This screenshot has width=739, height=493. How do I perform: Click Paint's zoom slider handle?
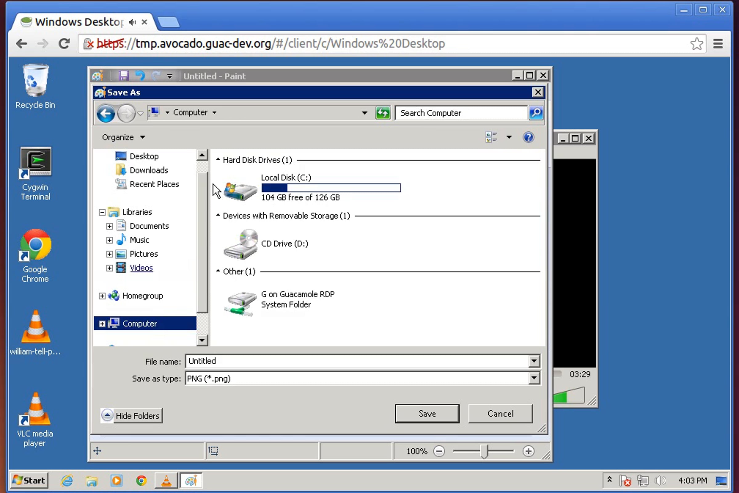pyautogui.click(x=484, y=451)
